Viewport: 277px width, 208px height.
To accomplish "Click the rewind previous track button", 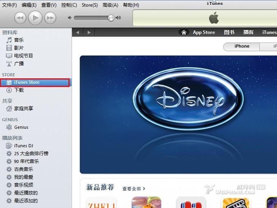I will 20,18.
